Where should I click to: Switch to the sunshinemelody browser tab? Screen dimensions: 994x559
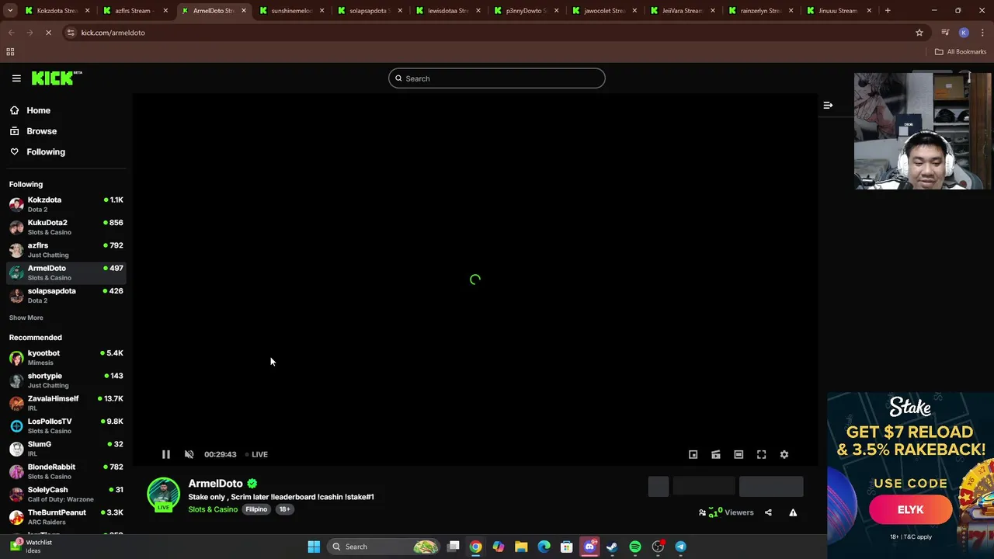coord(291,11)
